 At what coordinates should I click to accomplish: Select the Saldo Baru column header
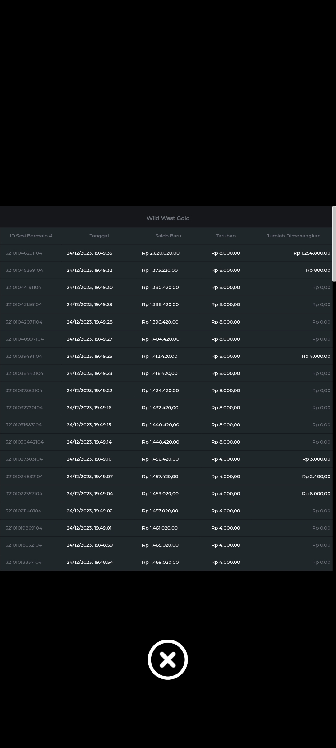pos(168,236)
